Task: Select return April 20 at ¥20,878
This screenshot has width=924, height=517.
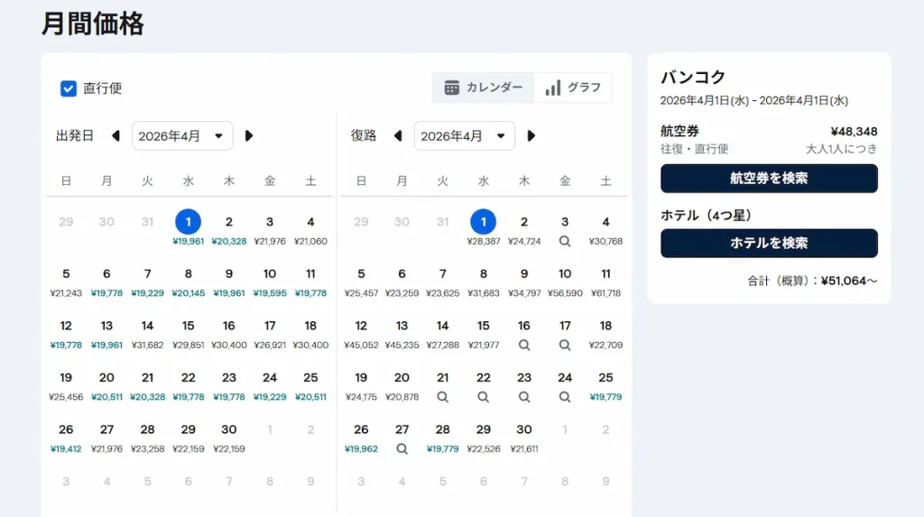Action: (x=402, y=385)
